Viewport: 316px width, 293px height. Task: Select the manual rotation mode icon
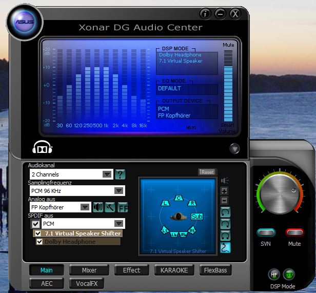(x=225, y=236)
